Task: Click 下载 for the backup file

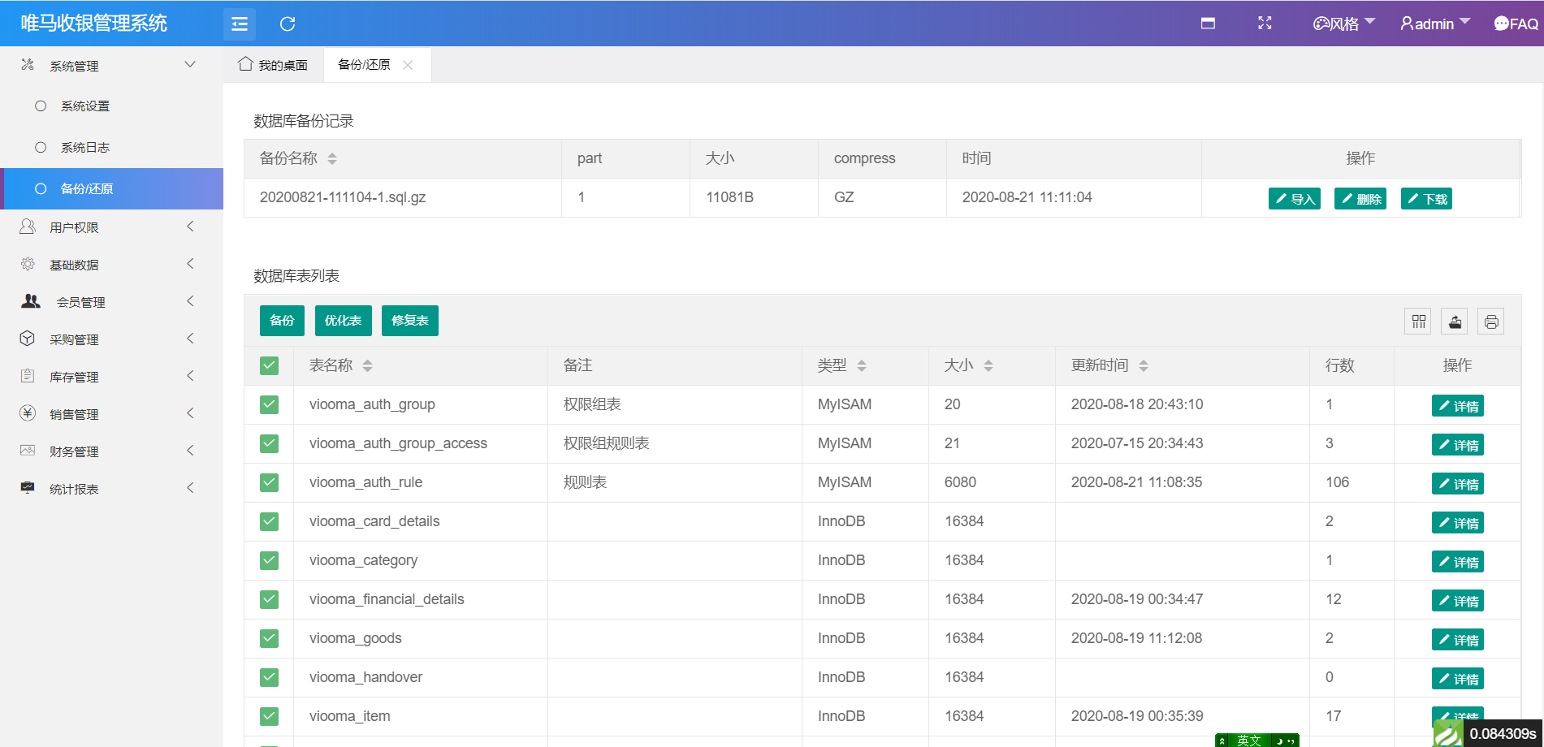Action: point(1426,199)
